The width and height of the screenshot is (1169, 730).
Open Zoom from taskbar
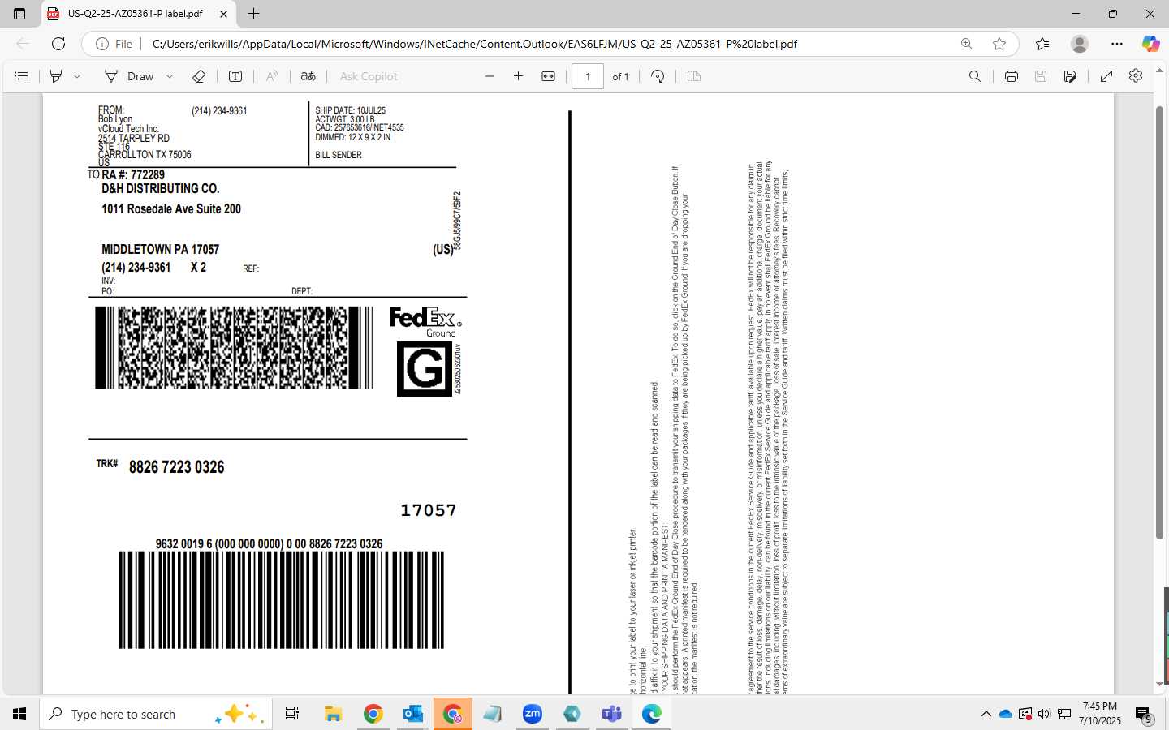pos(533,714)
